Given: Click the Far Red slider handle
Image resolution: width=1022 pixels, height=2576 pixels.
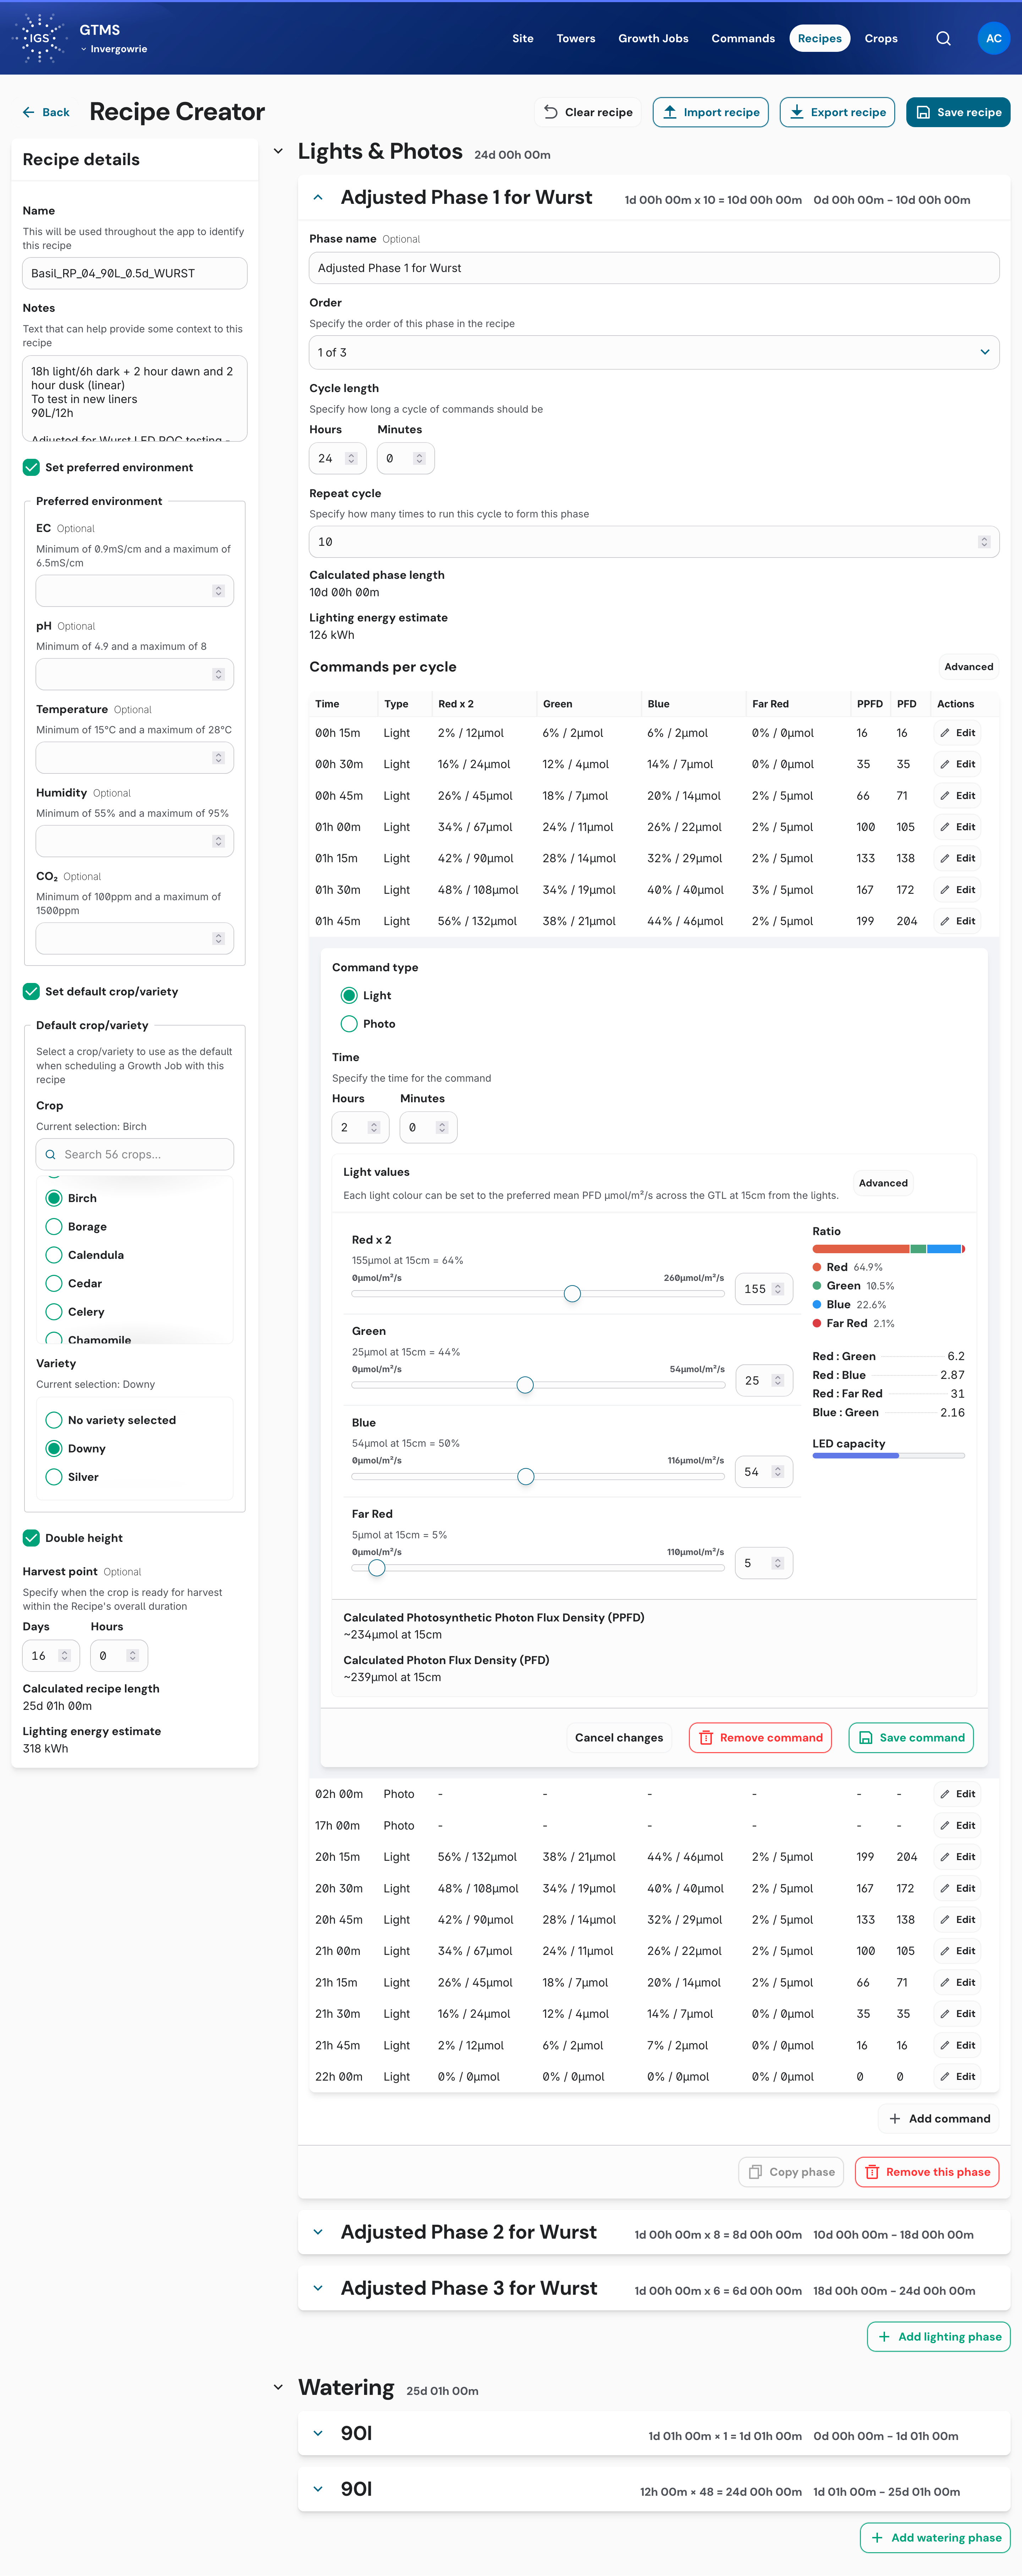Looking at the screenshot, I should point(377,1568).
